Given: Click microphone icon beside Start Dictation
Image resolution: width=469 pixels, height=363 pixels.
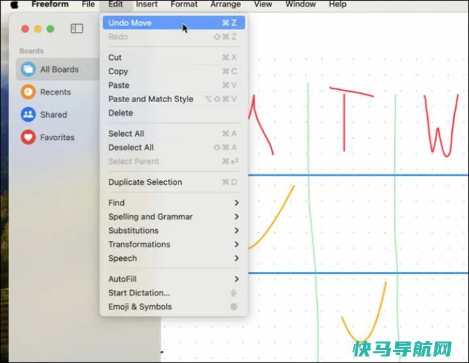Looking at the screenshot, I should click(x=234, y=293).
